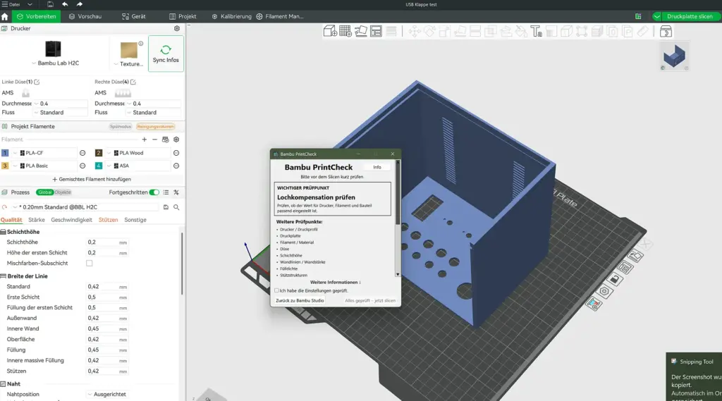The width and height of the screenshot is (722, 401).
Task: Click Sync Infos button
Action: (166, 54)
